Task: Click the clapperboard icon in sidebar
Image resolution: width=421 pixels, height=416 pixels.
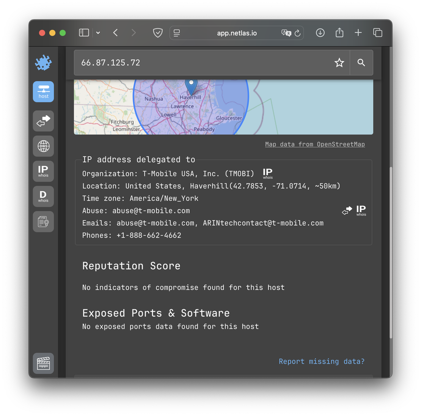Action: tap(43, 363)
